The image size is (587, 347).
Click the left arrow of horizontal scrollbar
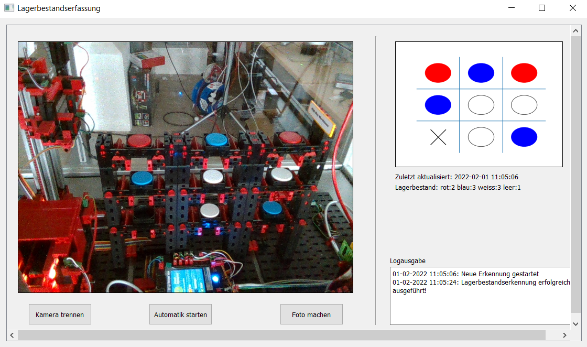[12, 335]
